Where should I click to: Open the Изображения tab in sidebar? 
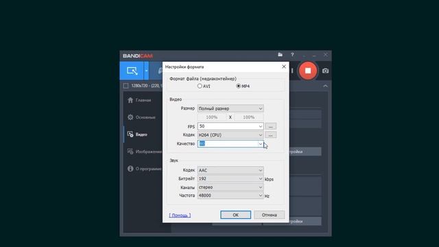[x=144, y=152]
